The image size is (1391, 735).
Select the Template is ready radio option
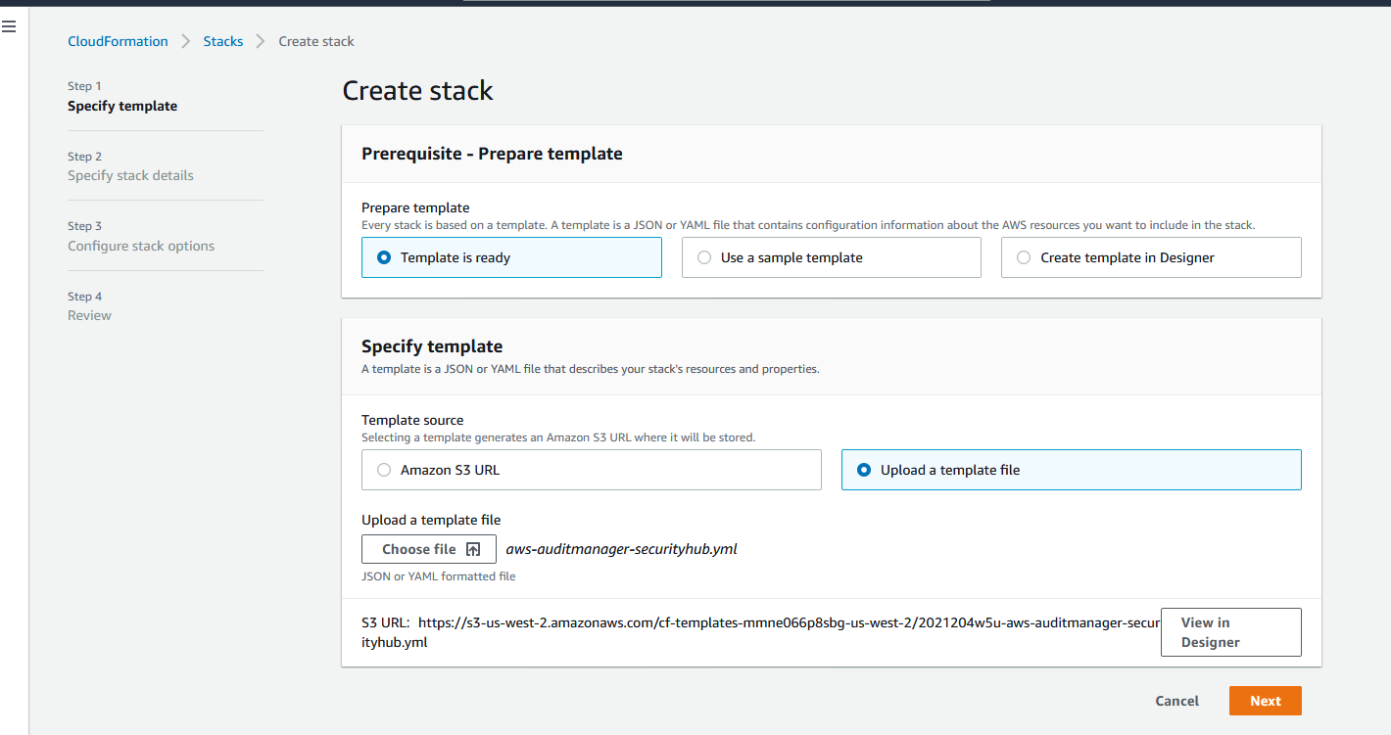pyautogui.click(x=511, y=257)
